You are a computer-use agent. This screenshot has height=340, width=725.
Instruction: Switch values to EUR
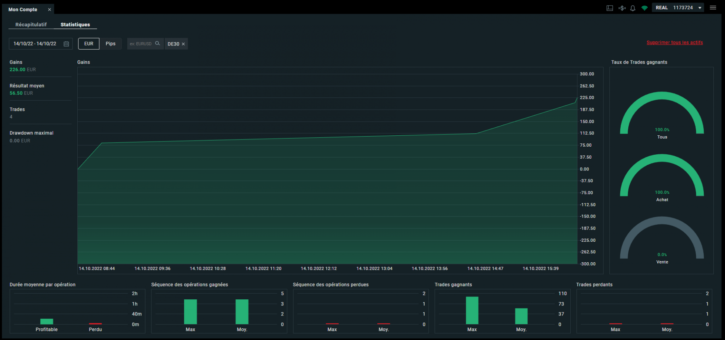point(89,44)
